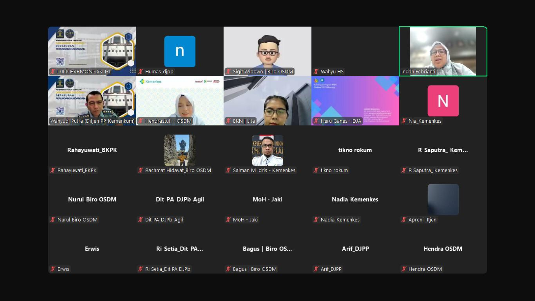This screenshot has width=535, height=301.
Task: Click muted mic icon beside Dit_PA_DJPb_Agil label
Action: (x=140, y=220)
